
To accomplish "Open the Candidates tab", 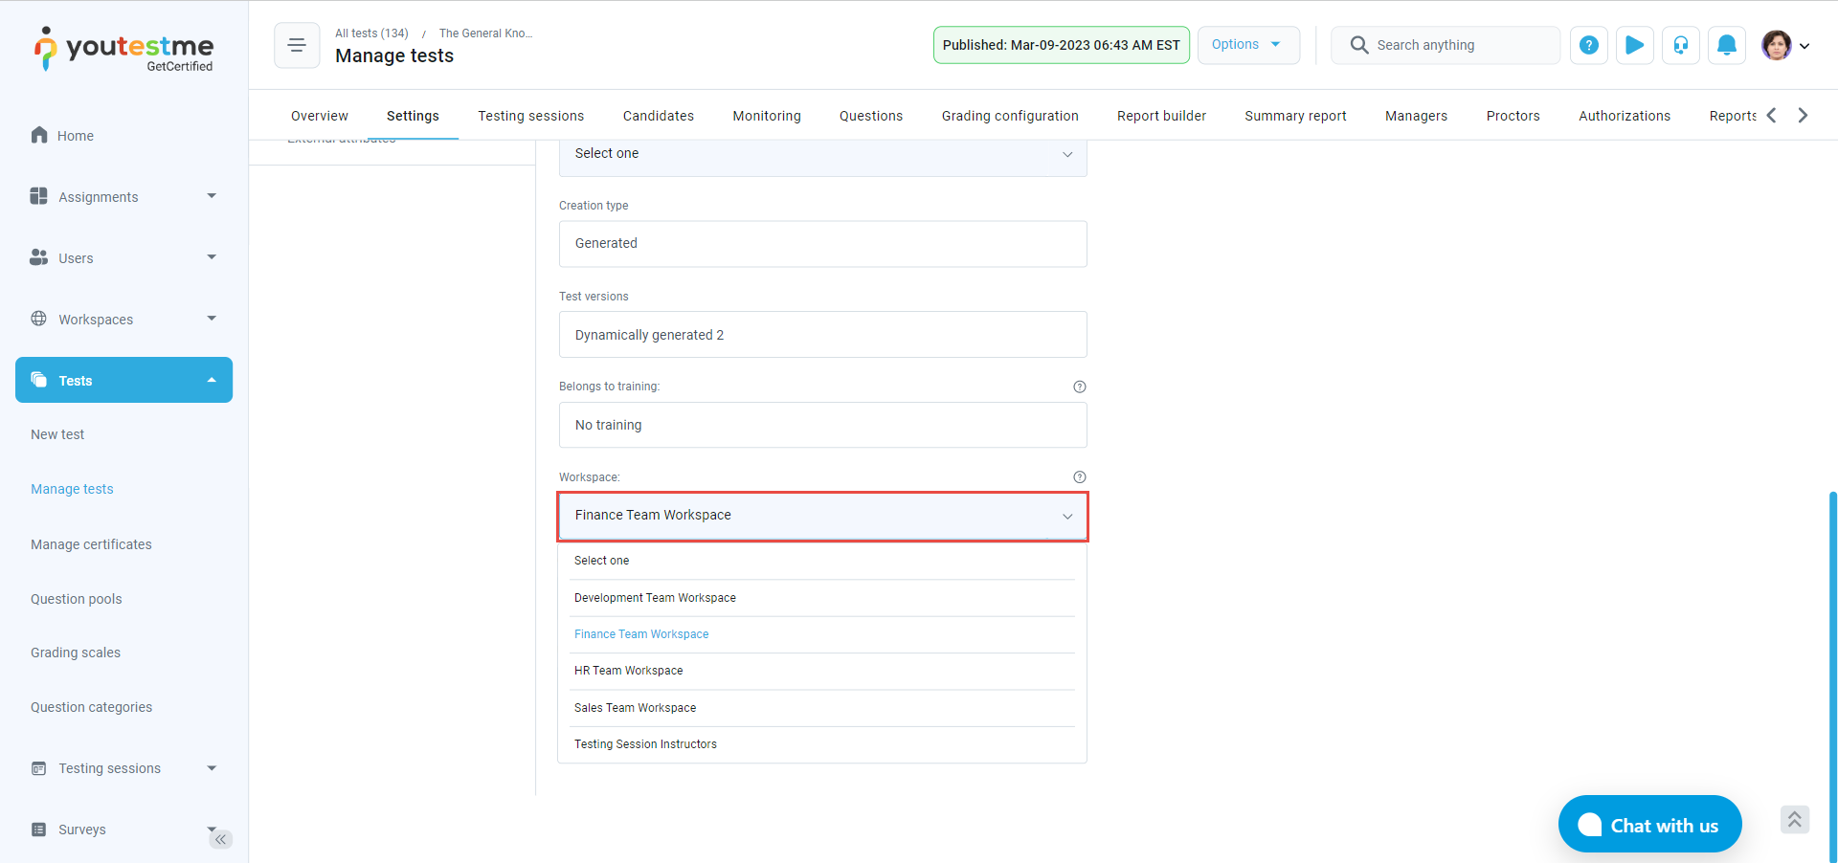I will (x=658, y=116).
